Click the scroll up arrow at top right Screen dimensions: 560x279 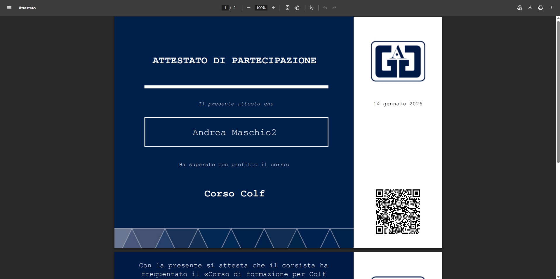(x=558, y=18)
